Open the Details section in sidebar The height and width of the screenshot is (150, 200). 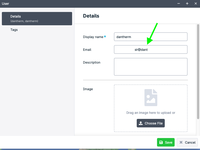(37, 18)
